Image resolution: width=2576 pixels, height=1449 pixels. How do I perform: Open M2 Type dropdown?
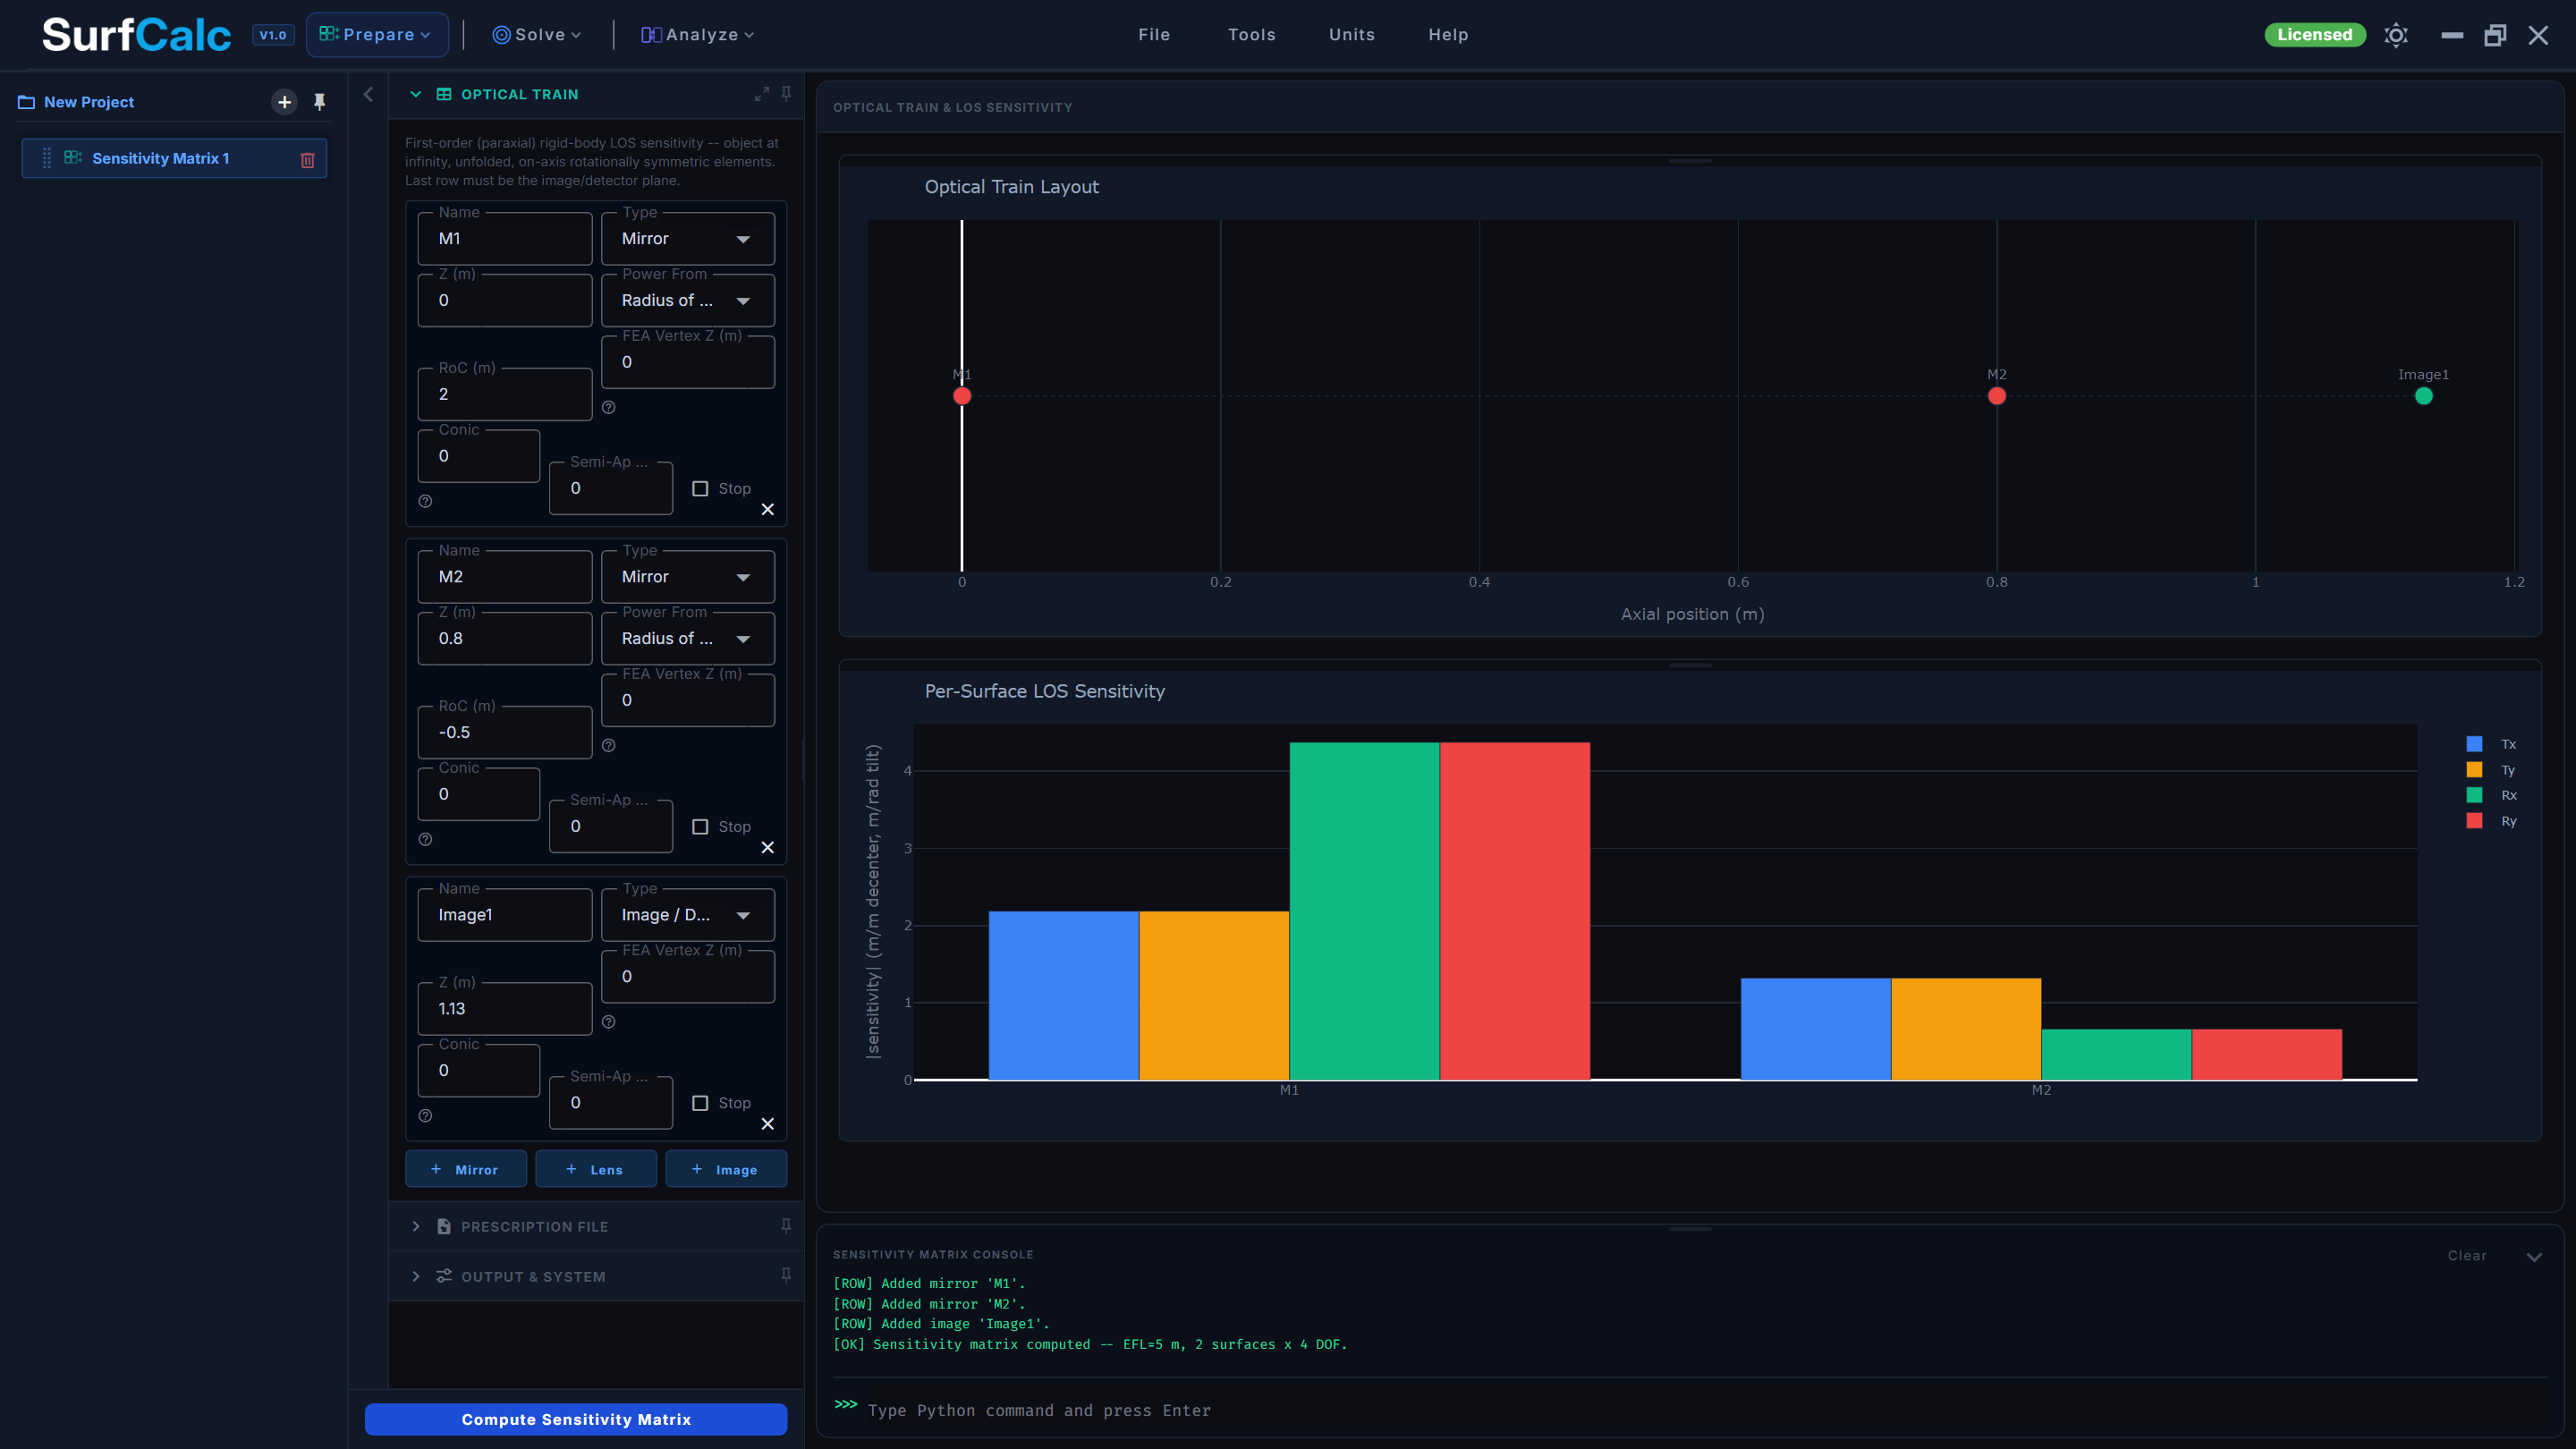coord(688,577)
